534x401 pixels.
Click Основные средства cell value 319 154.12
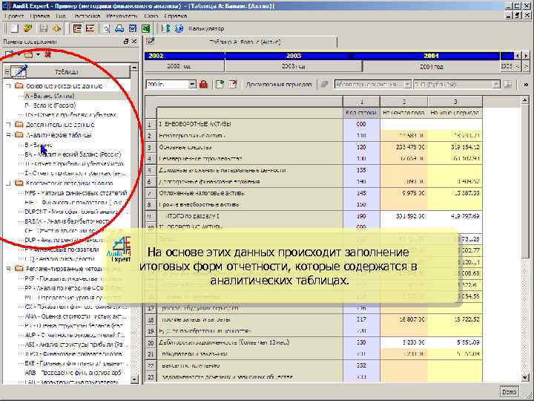455,147
